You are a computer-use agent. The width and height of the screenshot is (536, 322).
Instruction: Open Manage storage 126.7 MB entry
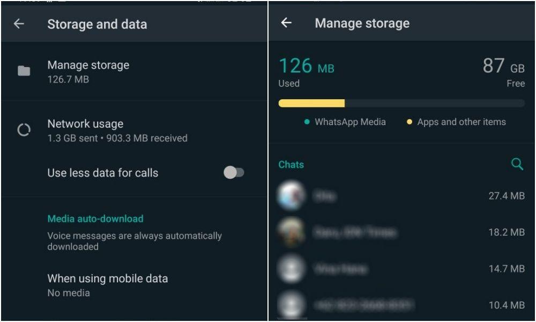click(x=134, y=71)
